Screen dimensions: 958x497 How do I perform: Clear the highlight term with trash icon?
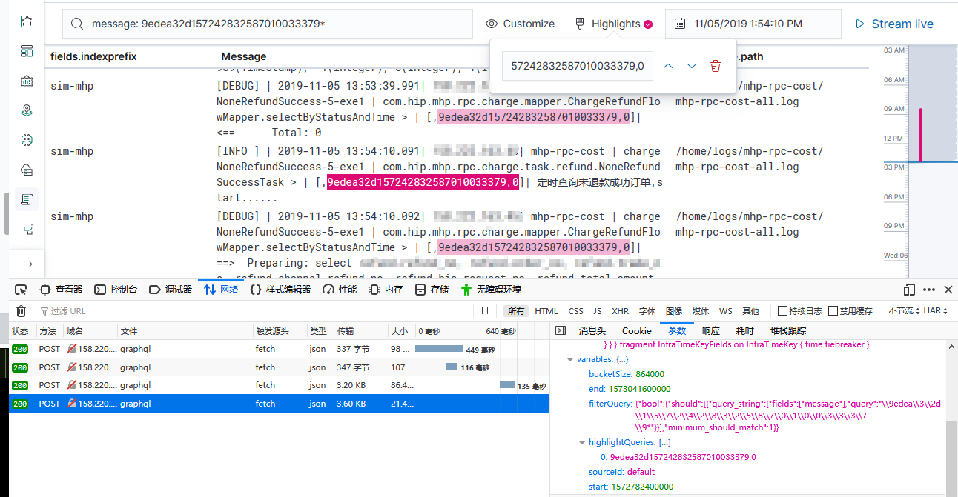click(716, 66)
